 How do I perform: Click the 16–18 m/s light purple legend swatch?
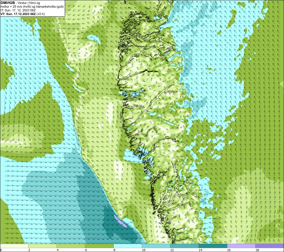pos(241,246)
